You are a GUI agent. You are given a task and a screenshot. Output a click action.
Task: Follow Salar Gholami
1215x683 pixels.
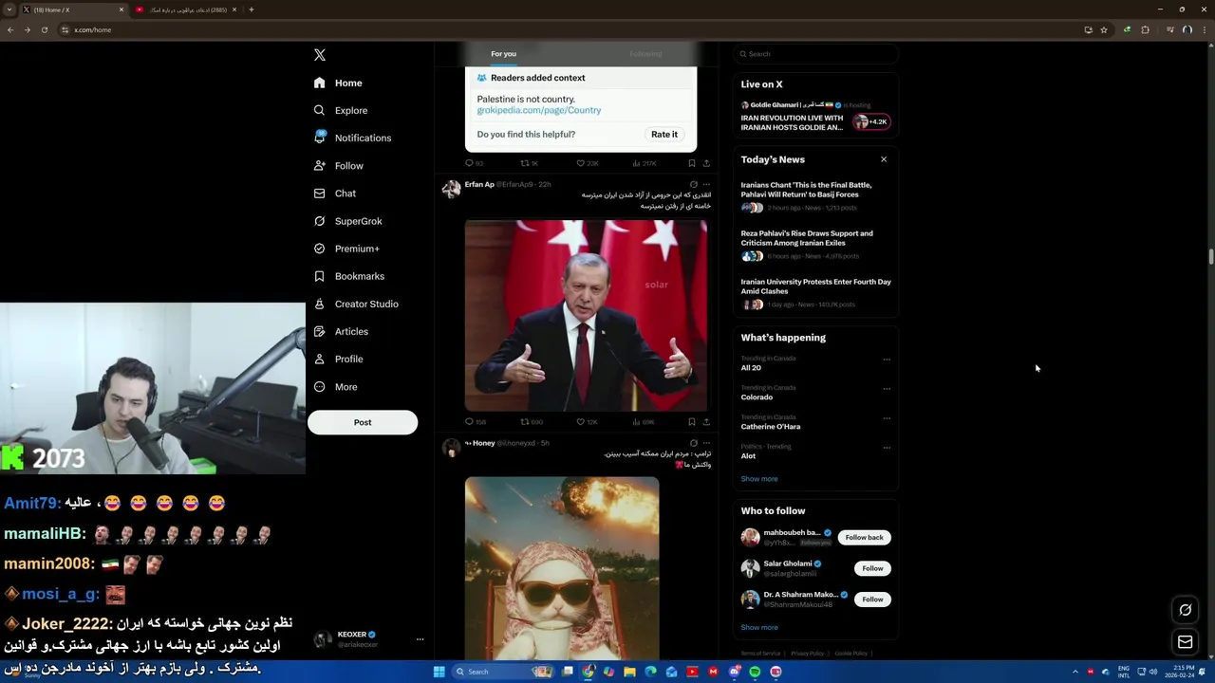(872, 568)
